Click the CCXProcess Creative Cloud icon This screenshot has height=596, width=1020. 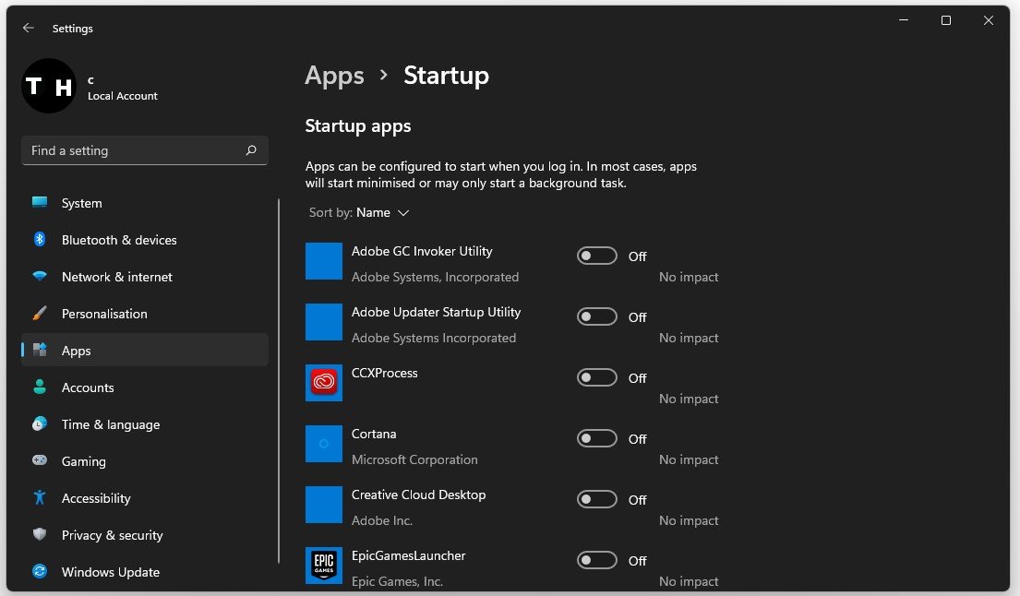click(324, 383)
